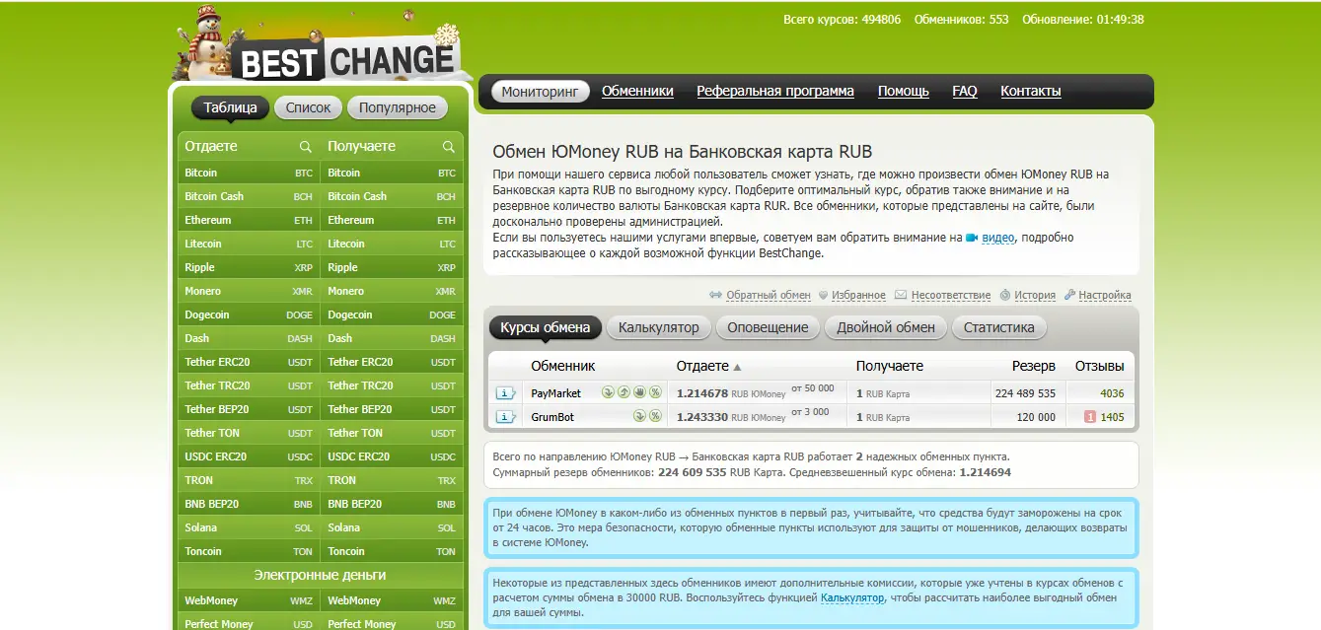Image resolution: width=1321 pixels, height=630 pixels.
Task: Toggle sort arrow on Отдаете rate column
Action: pyautogui.click(x=737, y=367)
